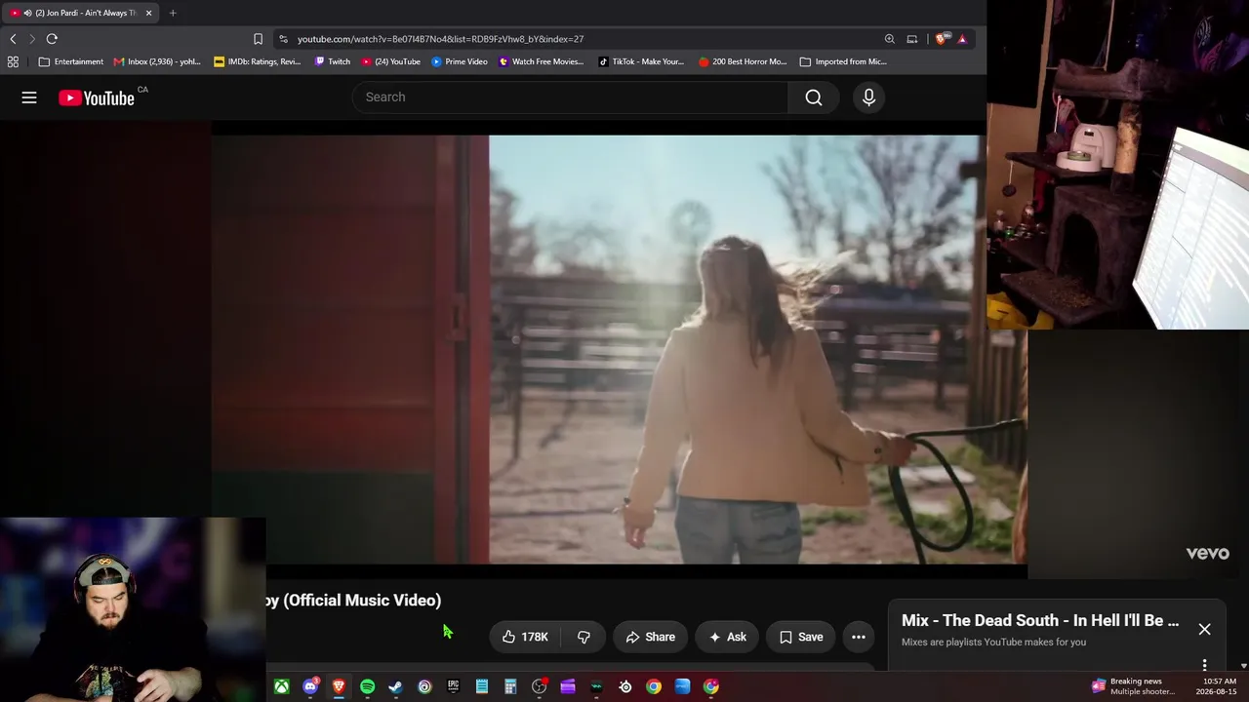The height and width of the screenshot is (702, 1249).
Task: Open the YouTube guide hamburger menu
Action: tap(29, 97)
